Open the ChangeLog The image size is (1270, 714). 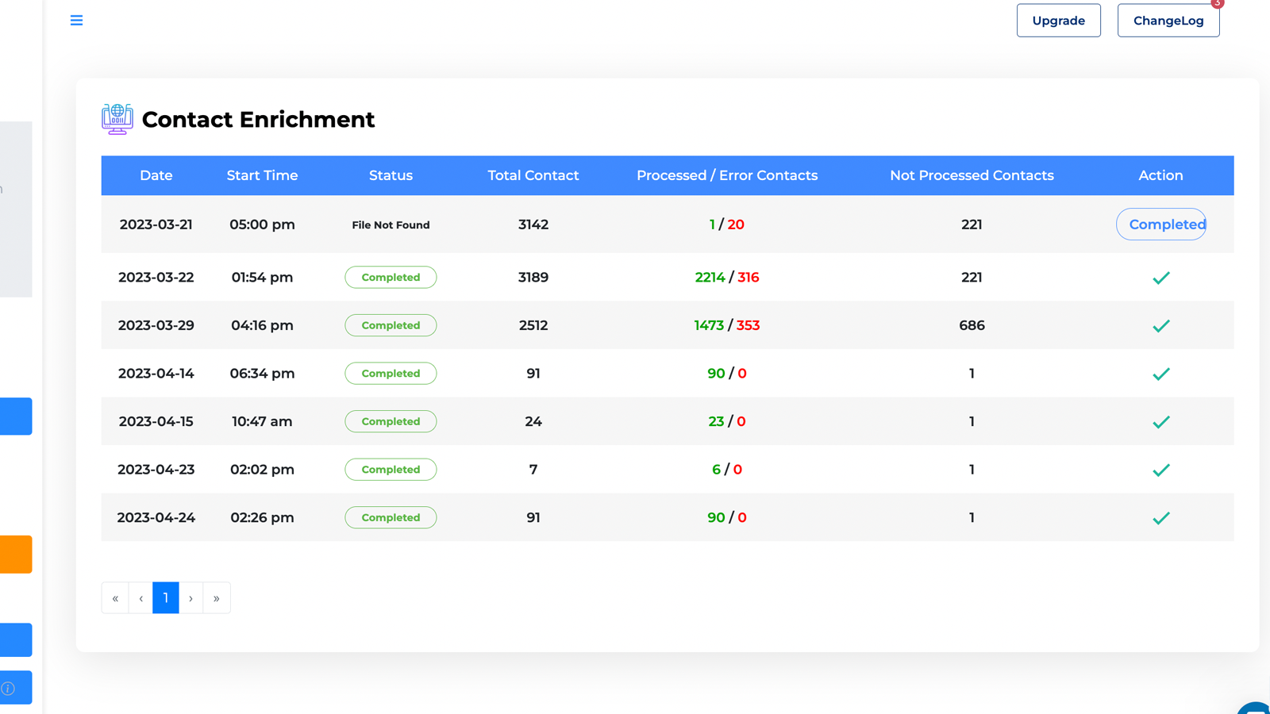point(1168,20)
